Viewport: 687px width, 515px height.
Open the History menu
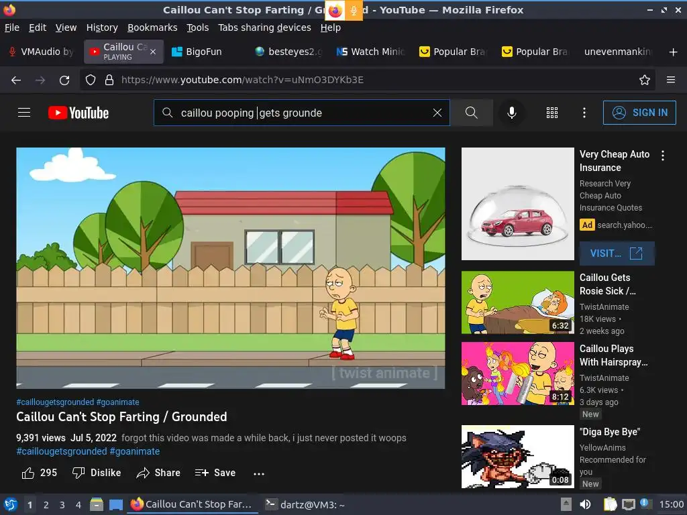(x=102, y=27)
